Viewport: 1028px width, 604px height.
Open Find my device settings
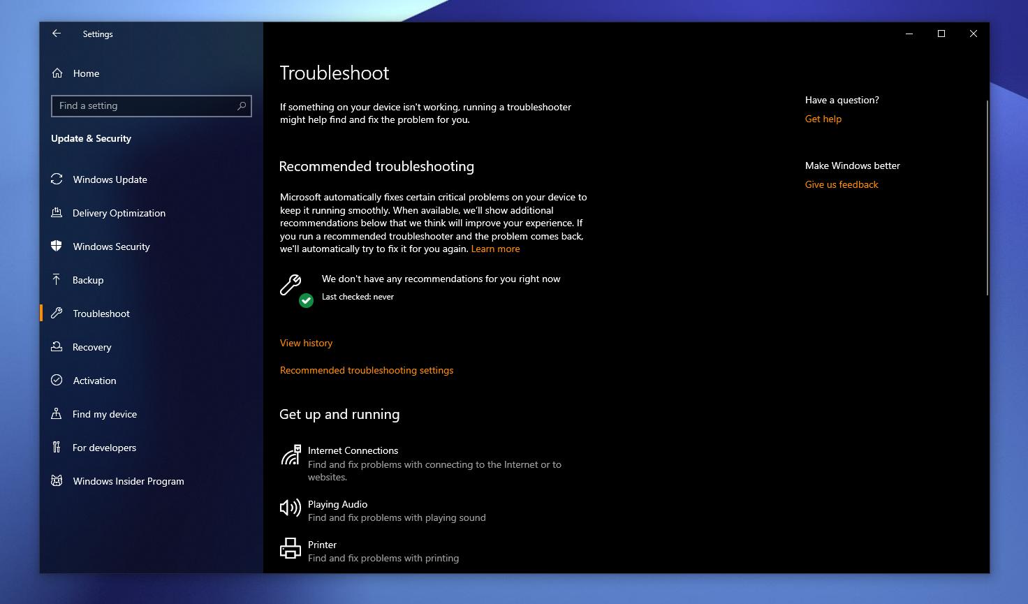105,414
